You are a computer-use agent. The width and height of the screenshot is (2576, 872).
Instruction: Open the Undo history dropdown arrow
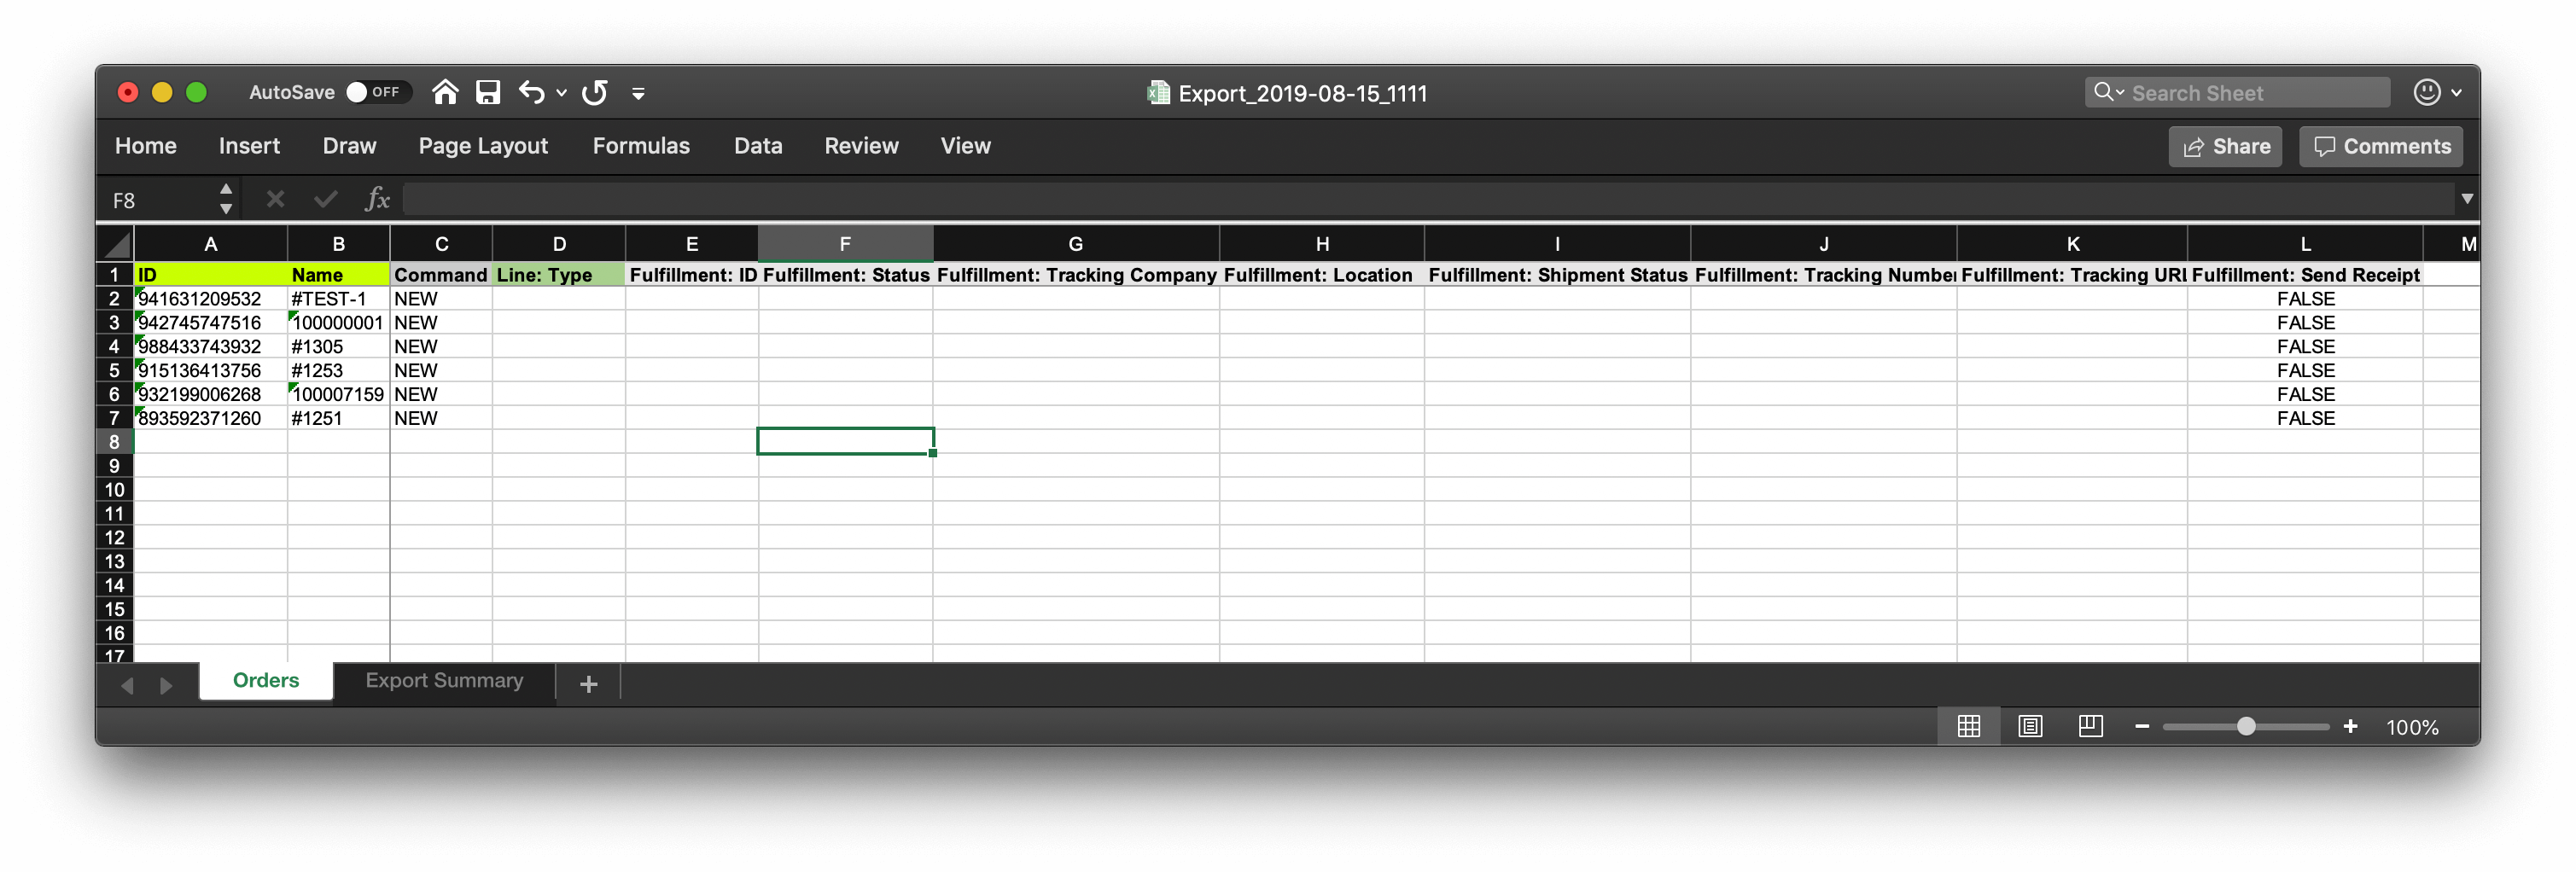pyautogui.click(x=562, y=93)
